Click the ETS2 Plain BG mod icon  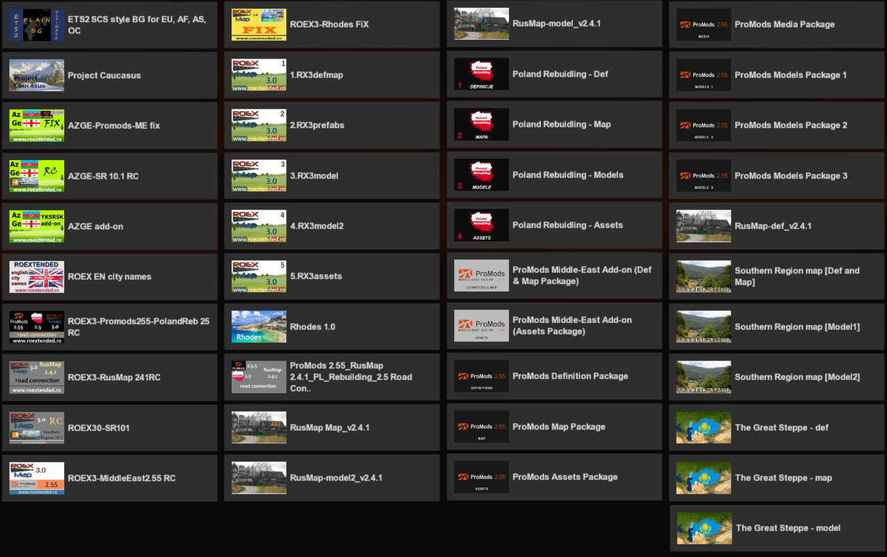(x=37, y=25)
